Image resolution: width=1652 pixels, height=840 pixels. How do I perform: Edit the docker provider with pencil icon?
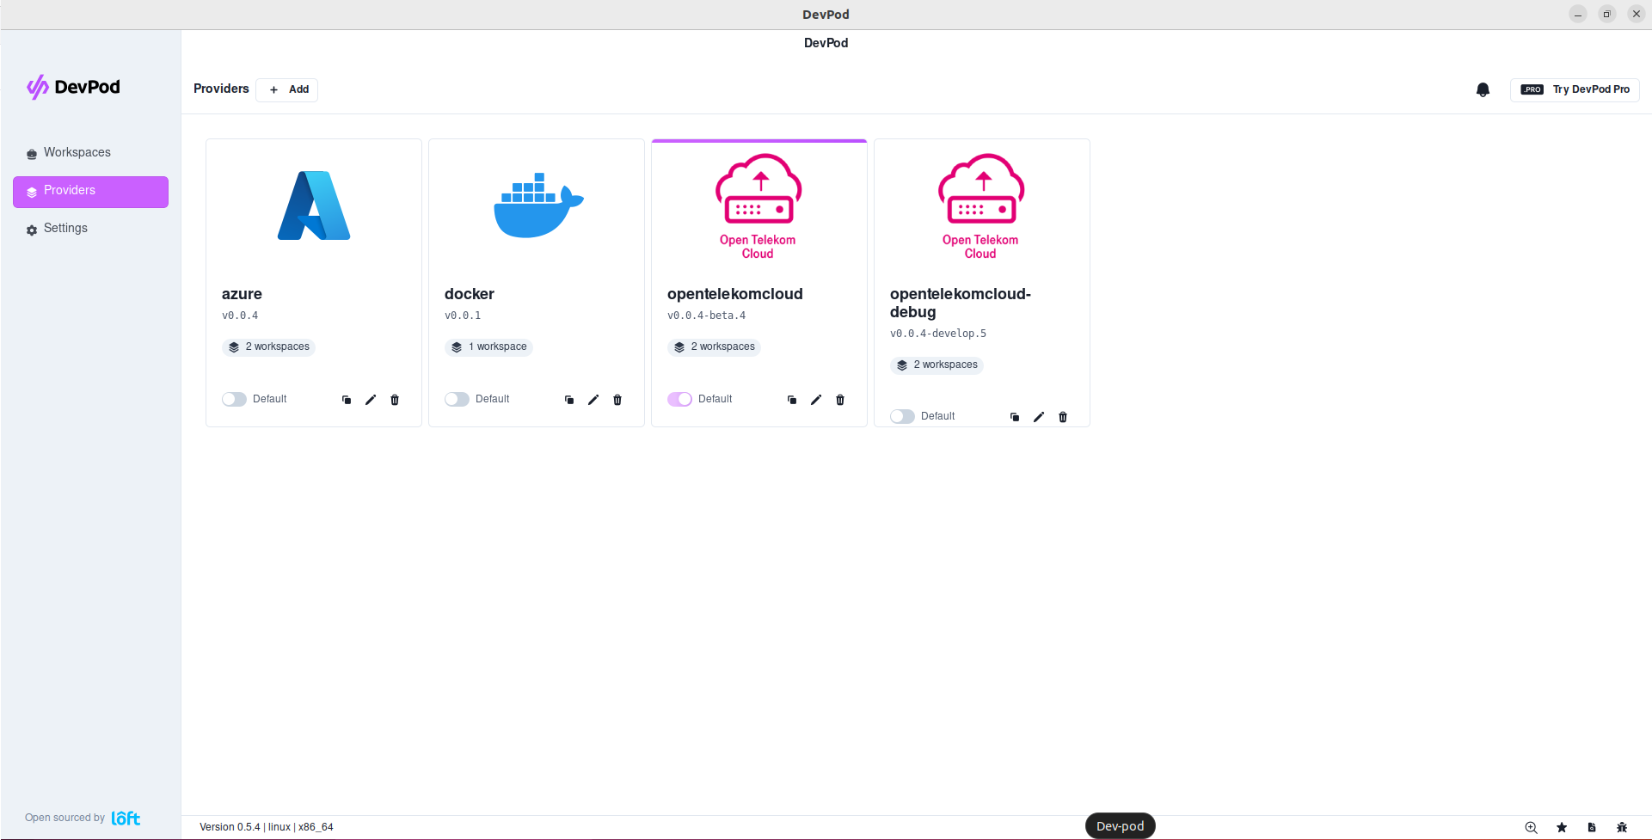pyautogui.click(x=593, y=400)
